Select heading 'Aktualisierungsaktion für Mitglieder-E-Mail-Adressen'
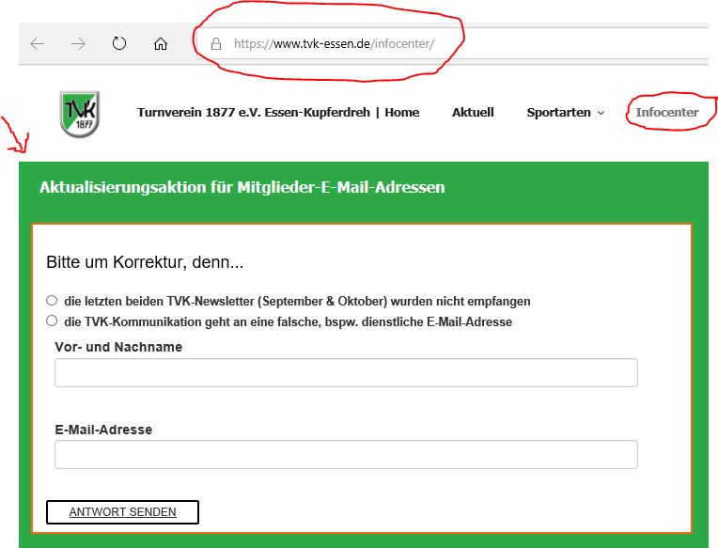 pos(242,187)
